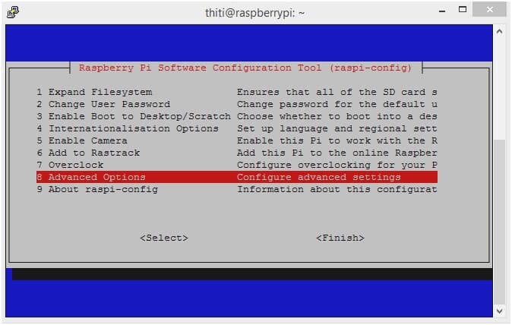This screenshot has height=325, width=512.
Task: Click the scrollbar up arrow
Action: pos(499,32)
